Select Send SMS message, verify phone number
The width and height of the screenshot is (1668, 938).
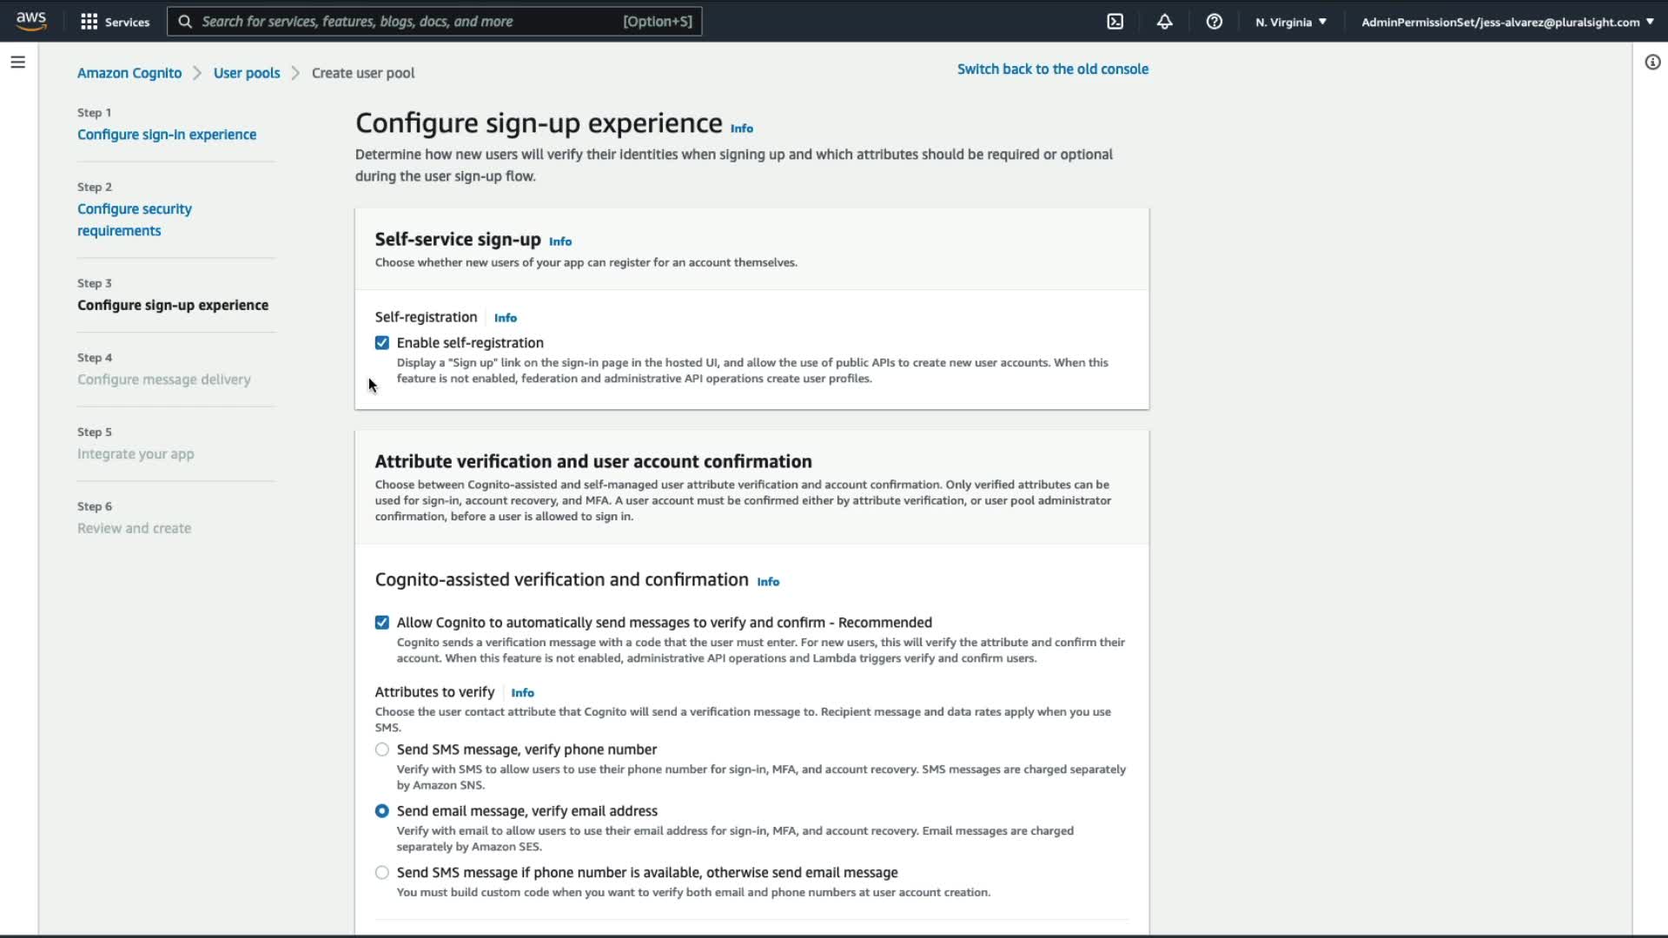pyautogui.click(x=382, y=750)
